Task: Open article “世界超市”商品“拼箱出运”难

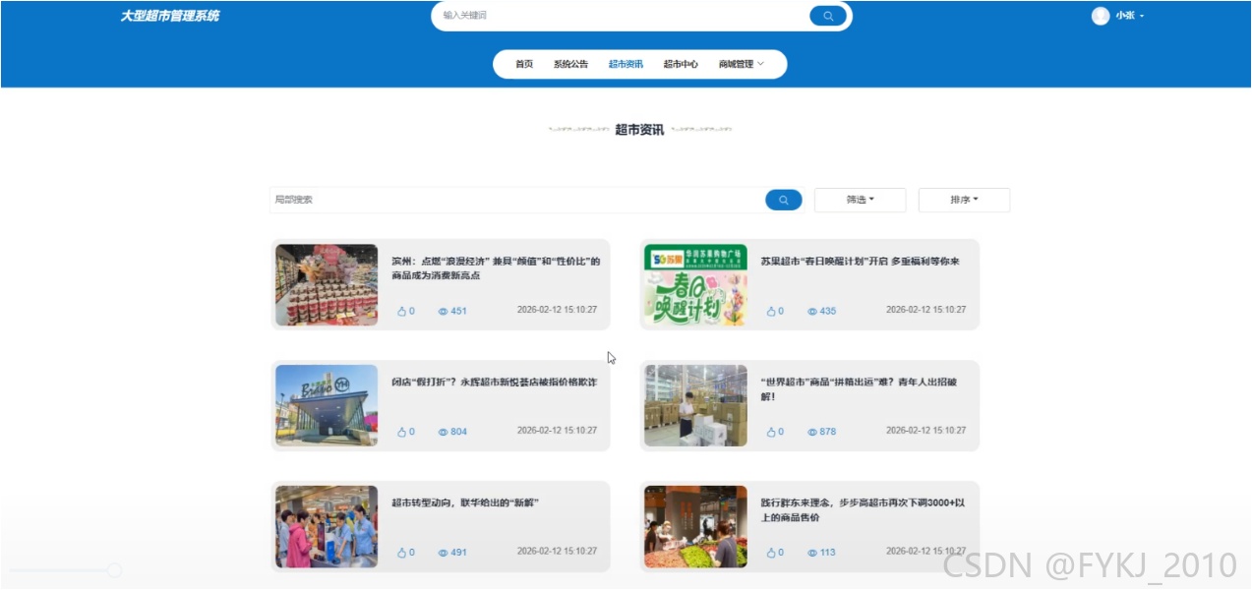Action: click(859, 389)
